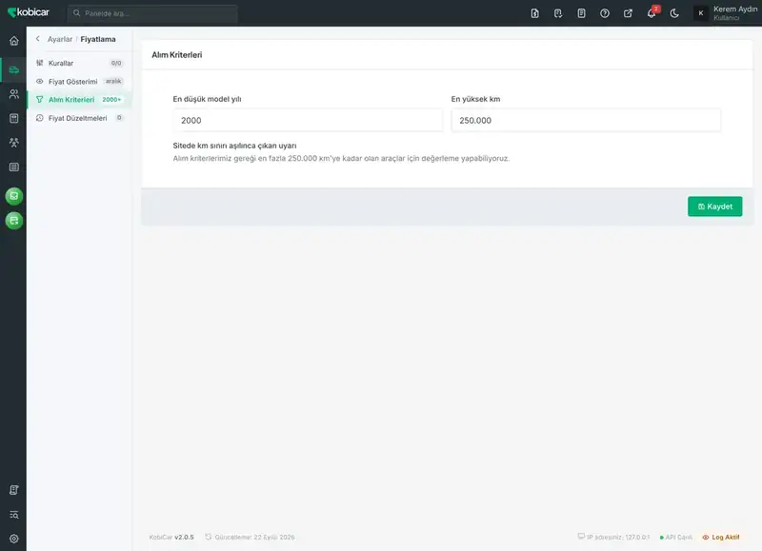Open the external link icon in top bar
Viewport: 762px width, 551px height.
click(x=628, y=13)
